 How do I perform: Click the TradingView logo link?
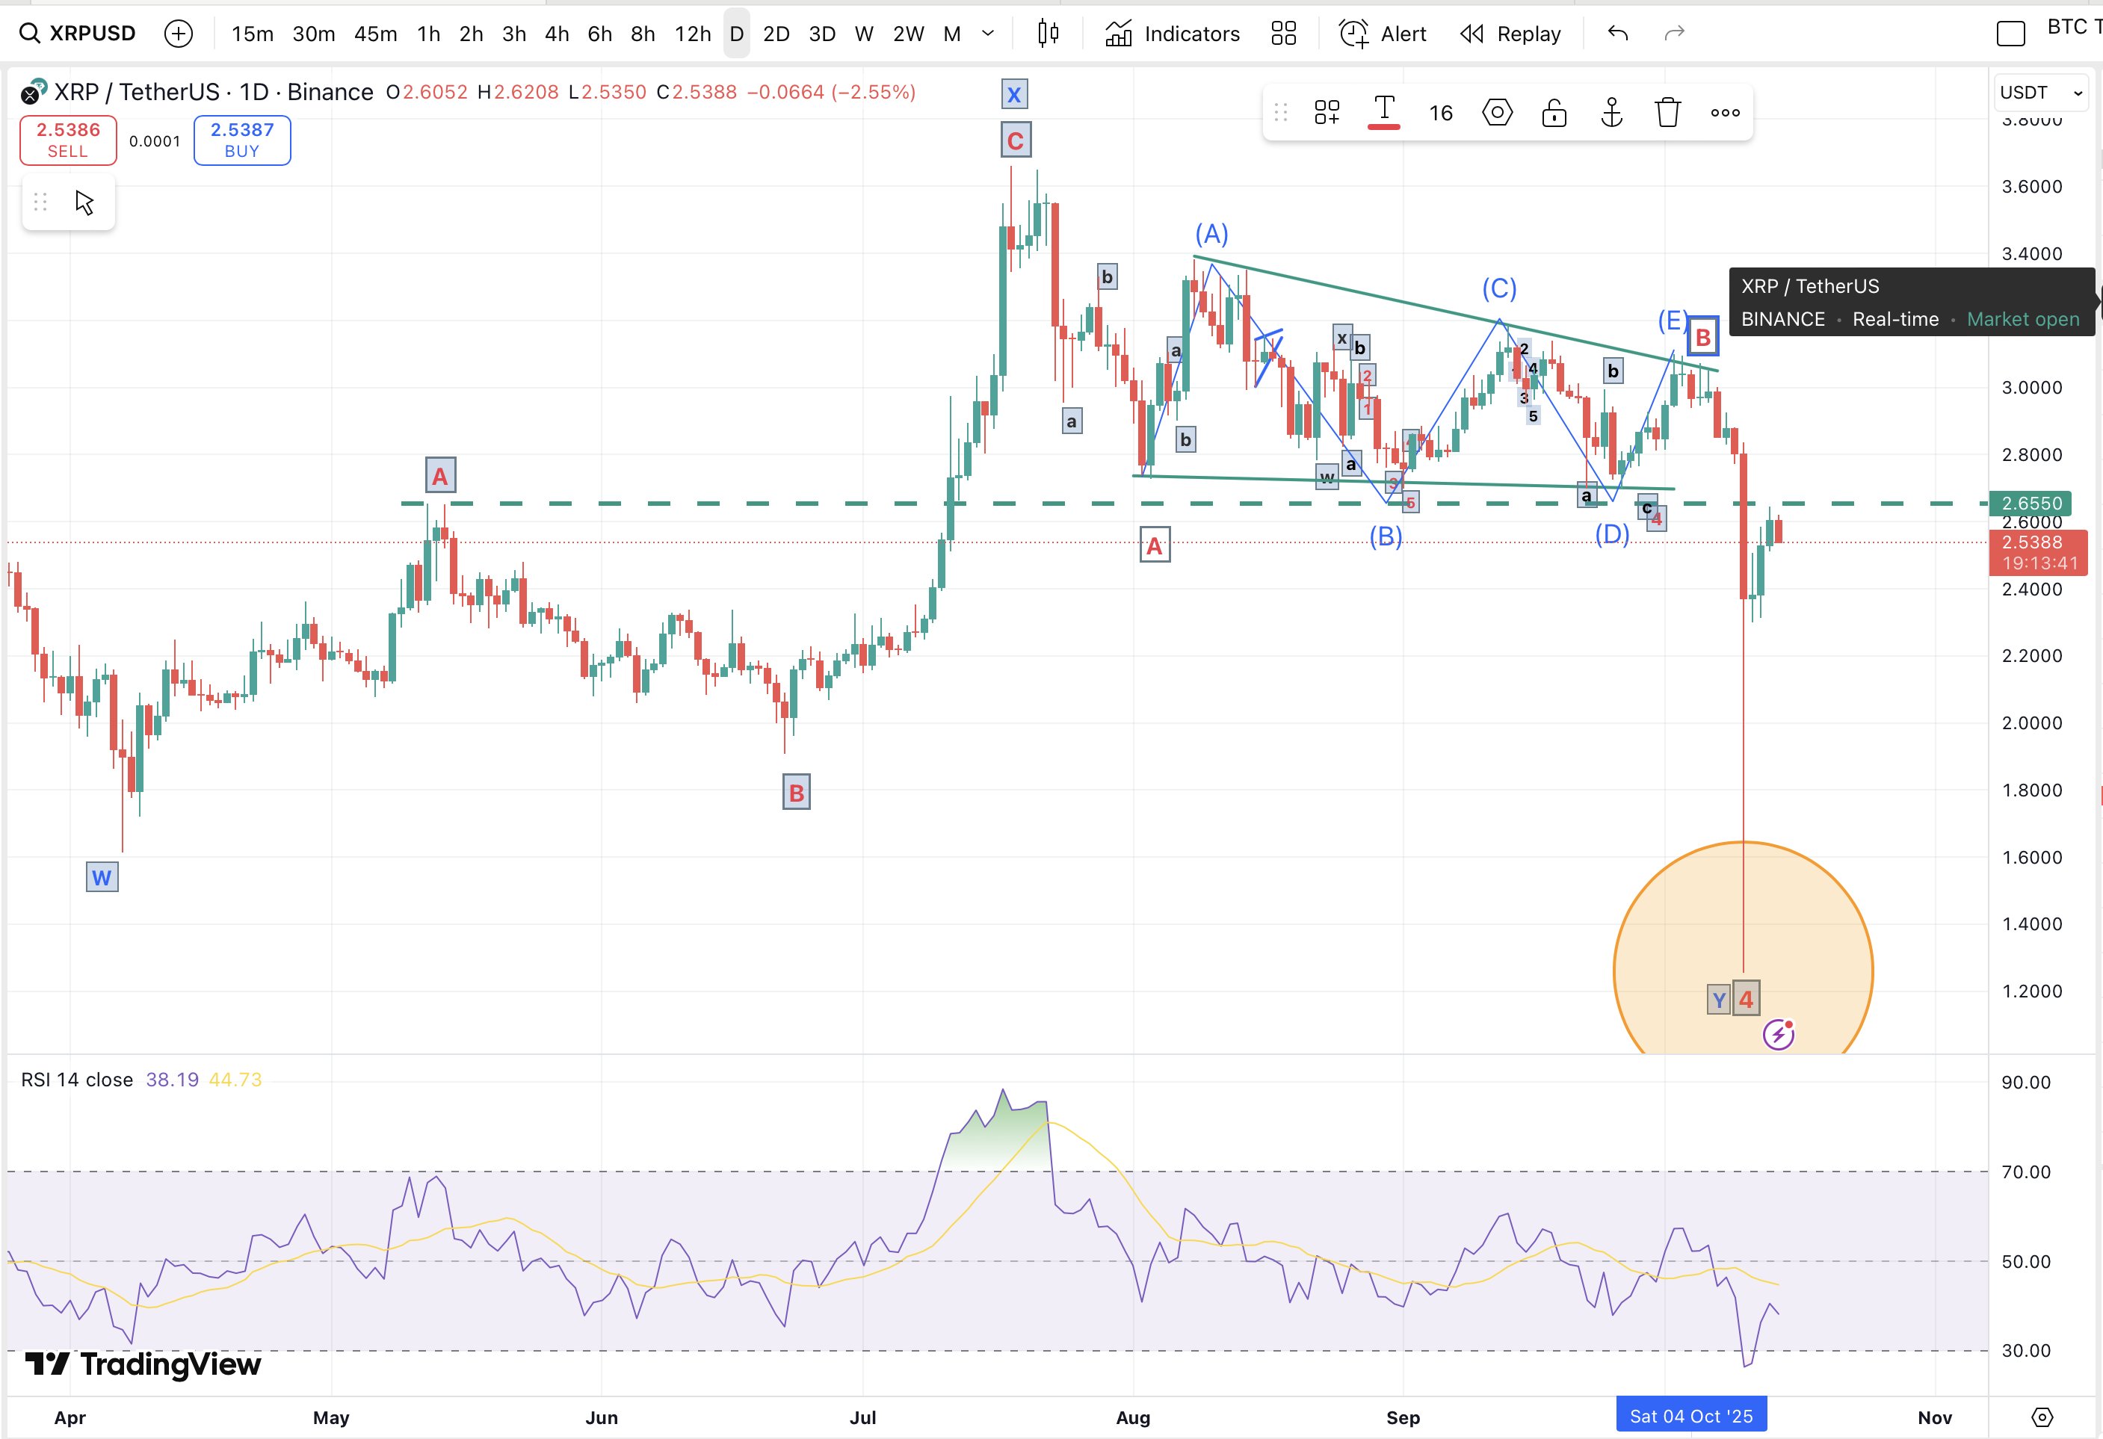145,1366
